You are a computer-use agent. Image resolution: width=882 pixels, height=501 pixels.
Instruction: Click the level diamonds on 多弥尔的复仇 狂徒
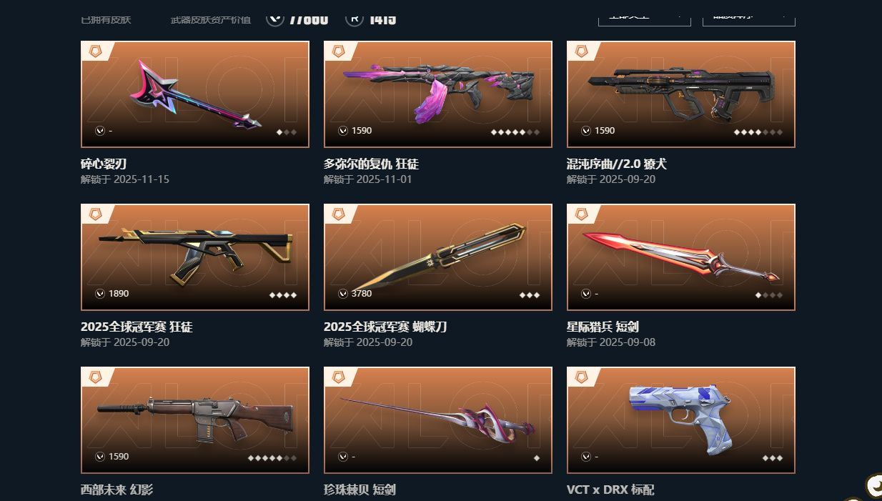tap(515, 132)
